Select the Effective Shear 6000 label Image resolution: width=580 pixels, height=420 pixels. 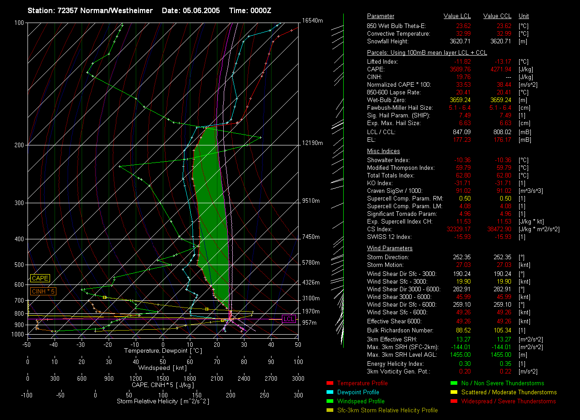tap(394, 322)
